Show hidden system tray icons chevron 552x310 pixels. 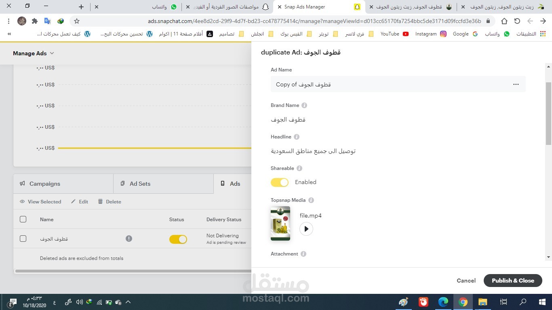(128, 302)
